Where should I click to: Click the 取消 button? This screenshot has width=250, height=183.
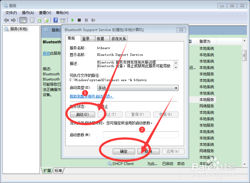pos(148,151)
